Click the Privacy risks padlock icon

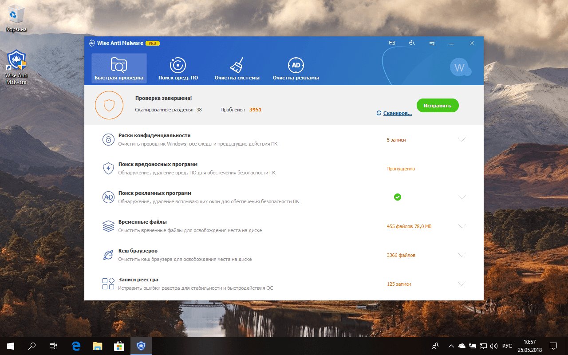pyautogui.click(x=108, y=139)
